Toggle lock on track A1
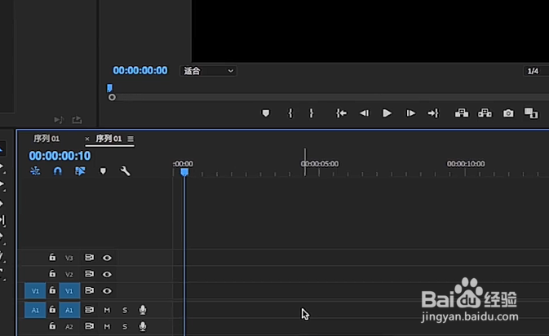The height and width of the screenshot is (336, 549). (x=52, y=309)
